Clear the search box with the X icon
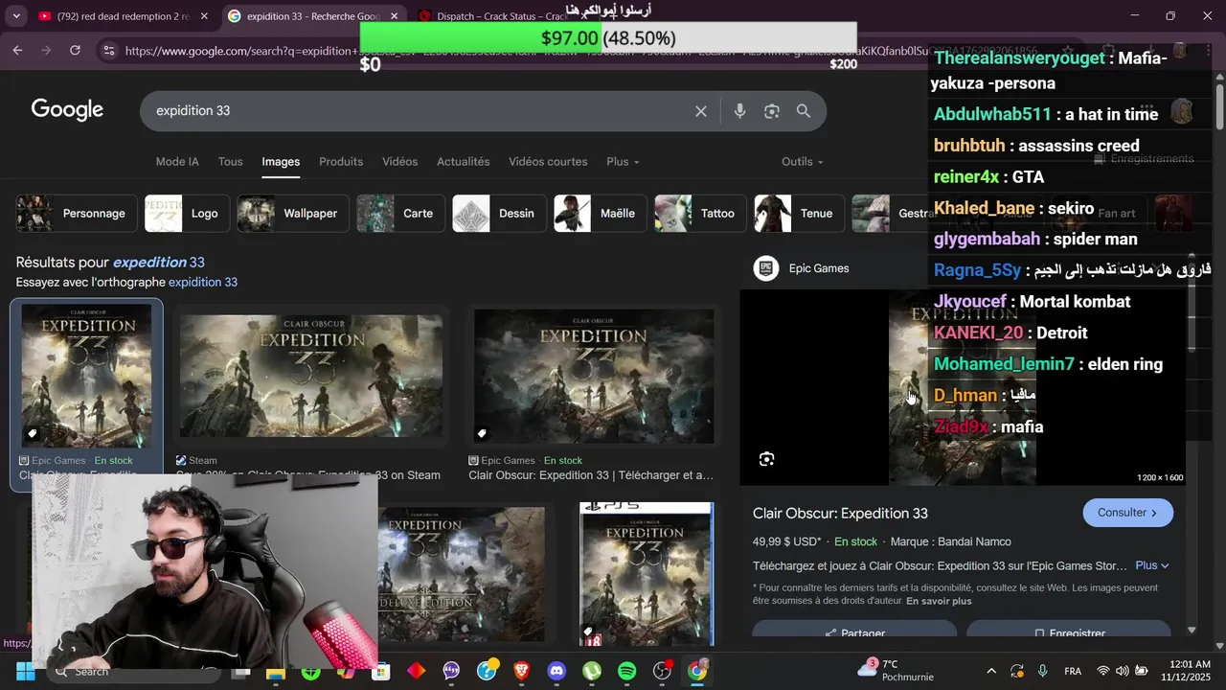 pyautogui.click(x=701, y=111)
